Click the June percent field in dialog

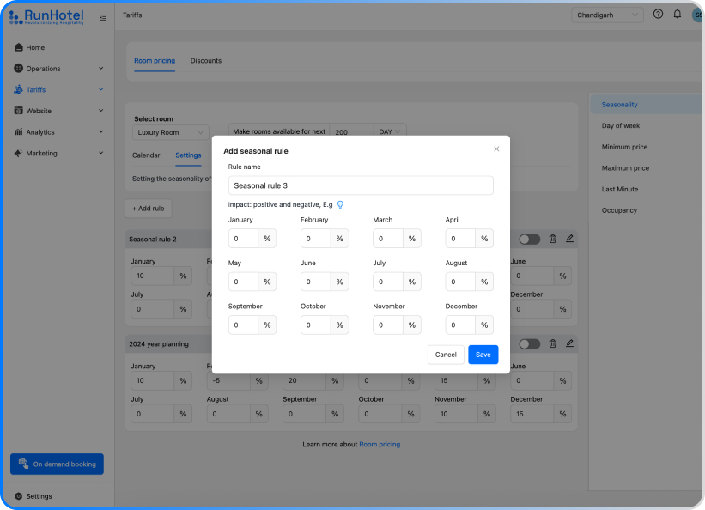pyautogui.click(x=316, y=282)
